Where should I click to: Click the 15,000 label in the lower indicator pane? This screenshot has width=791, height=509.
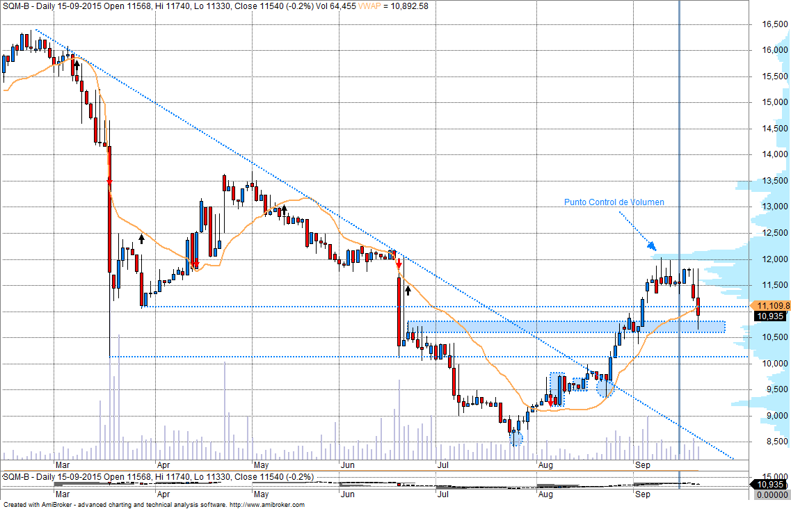[775, 477]
